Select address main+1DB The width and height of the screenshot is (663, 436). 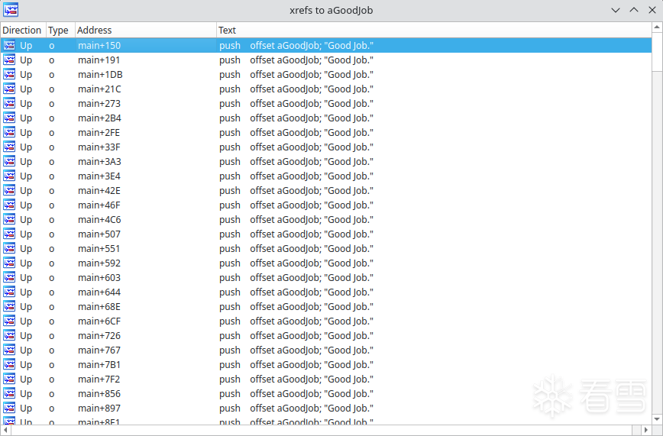pos(100,74)
